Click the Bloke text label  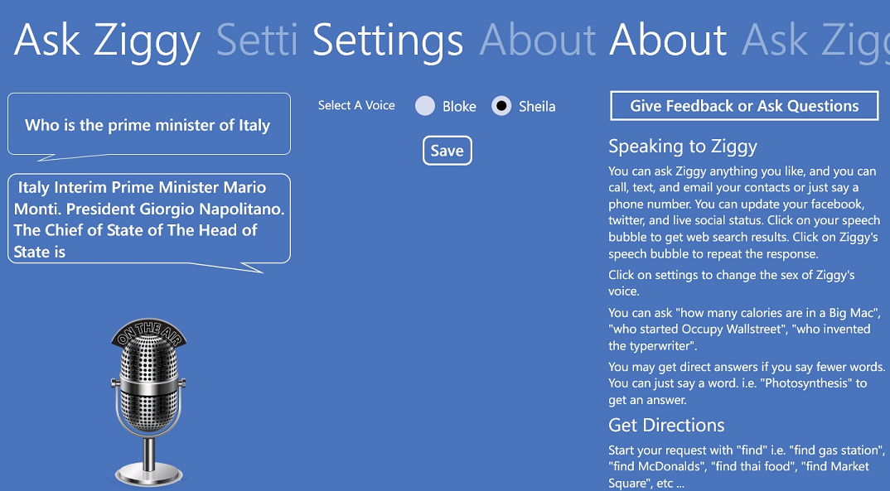click(459, 107)
